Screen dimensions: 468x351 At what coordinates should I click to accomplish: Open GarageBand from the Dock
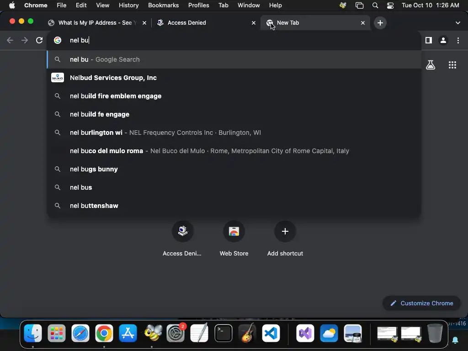[x=247, y=333]
